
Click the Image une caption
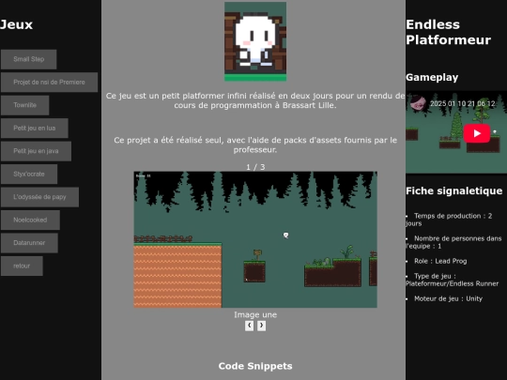pos(255,314)
